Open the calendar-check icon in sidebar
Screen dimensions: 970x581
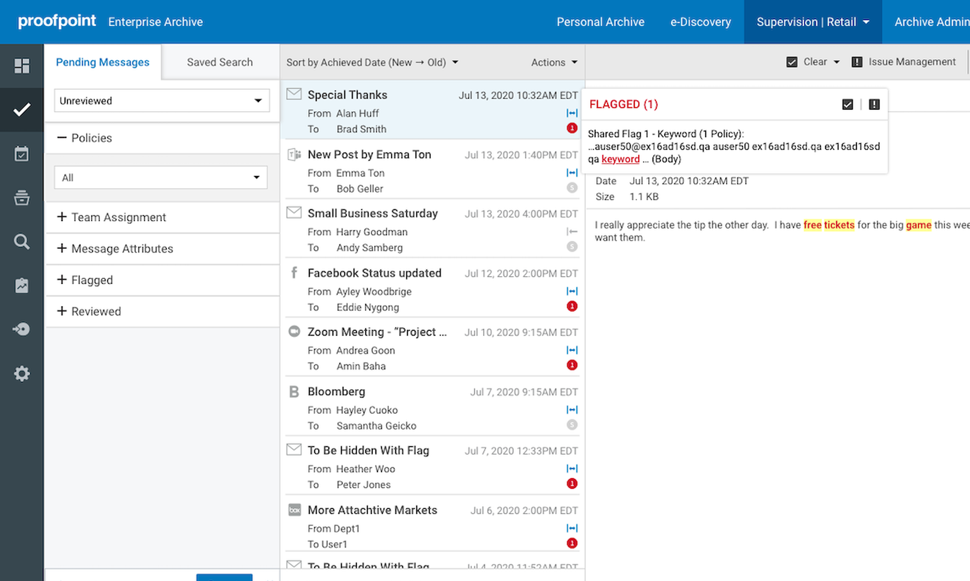tap(22, 153)
